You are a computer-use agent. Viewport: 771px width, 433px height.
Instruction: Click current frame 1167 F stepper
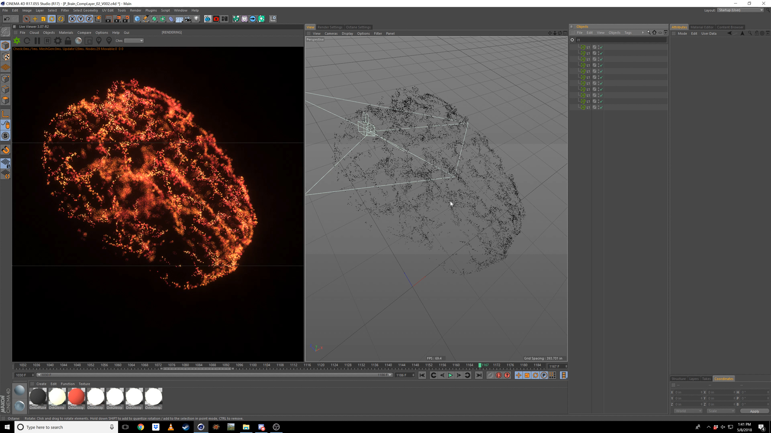(x=566, y=366)
